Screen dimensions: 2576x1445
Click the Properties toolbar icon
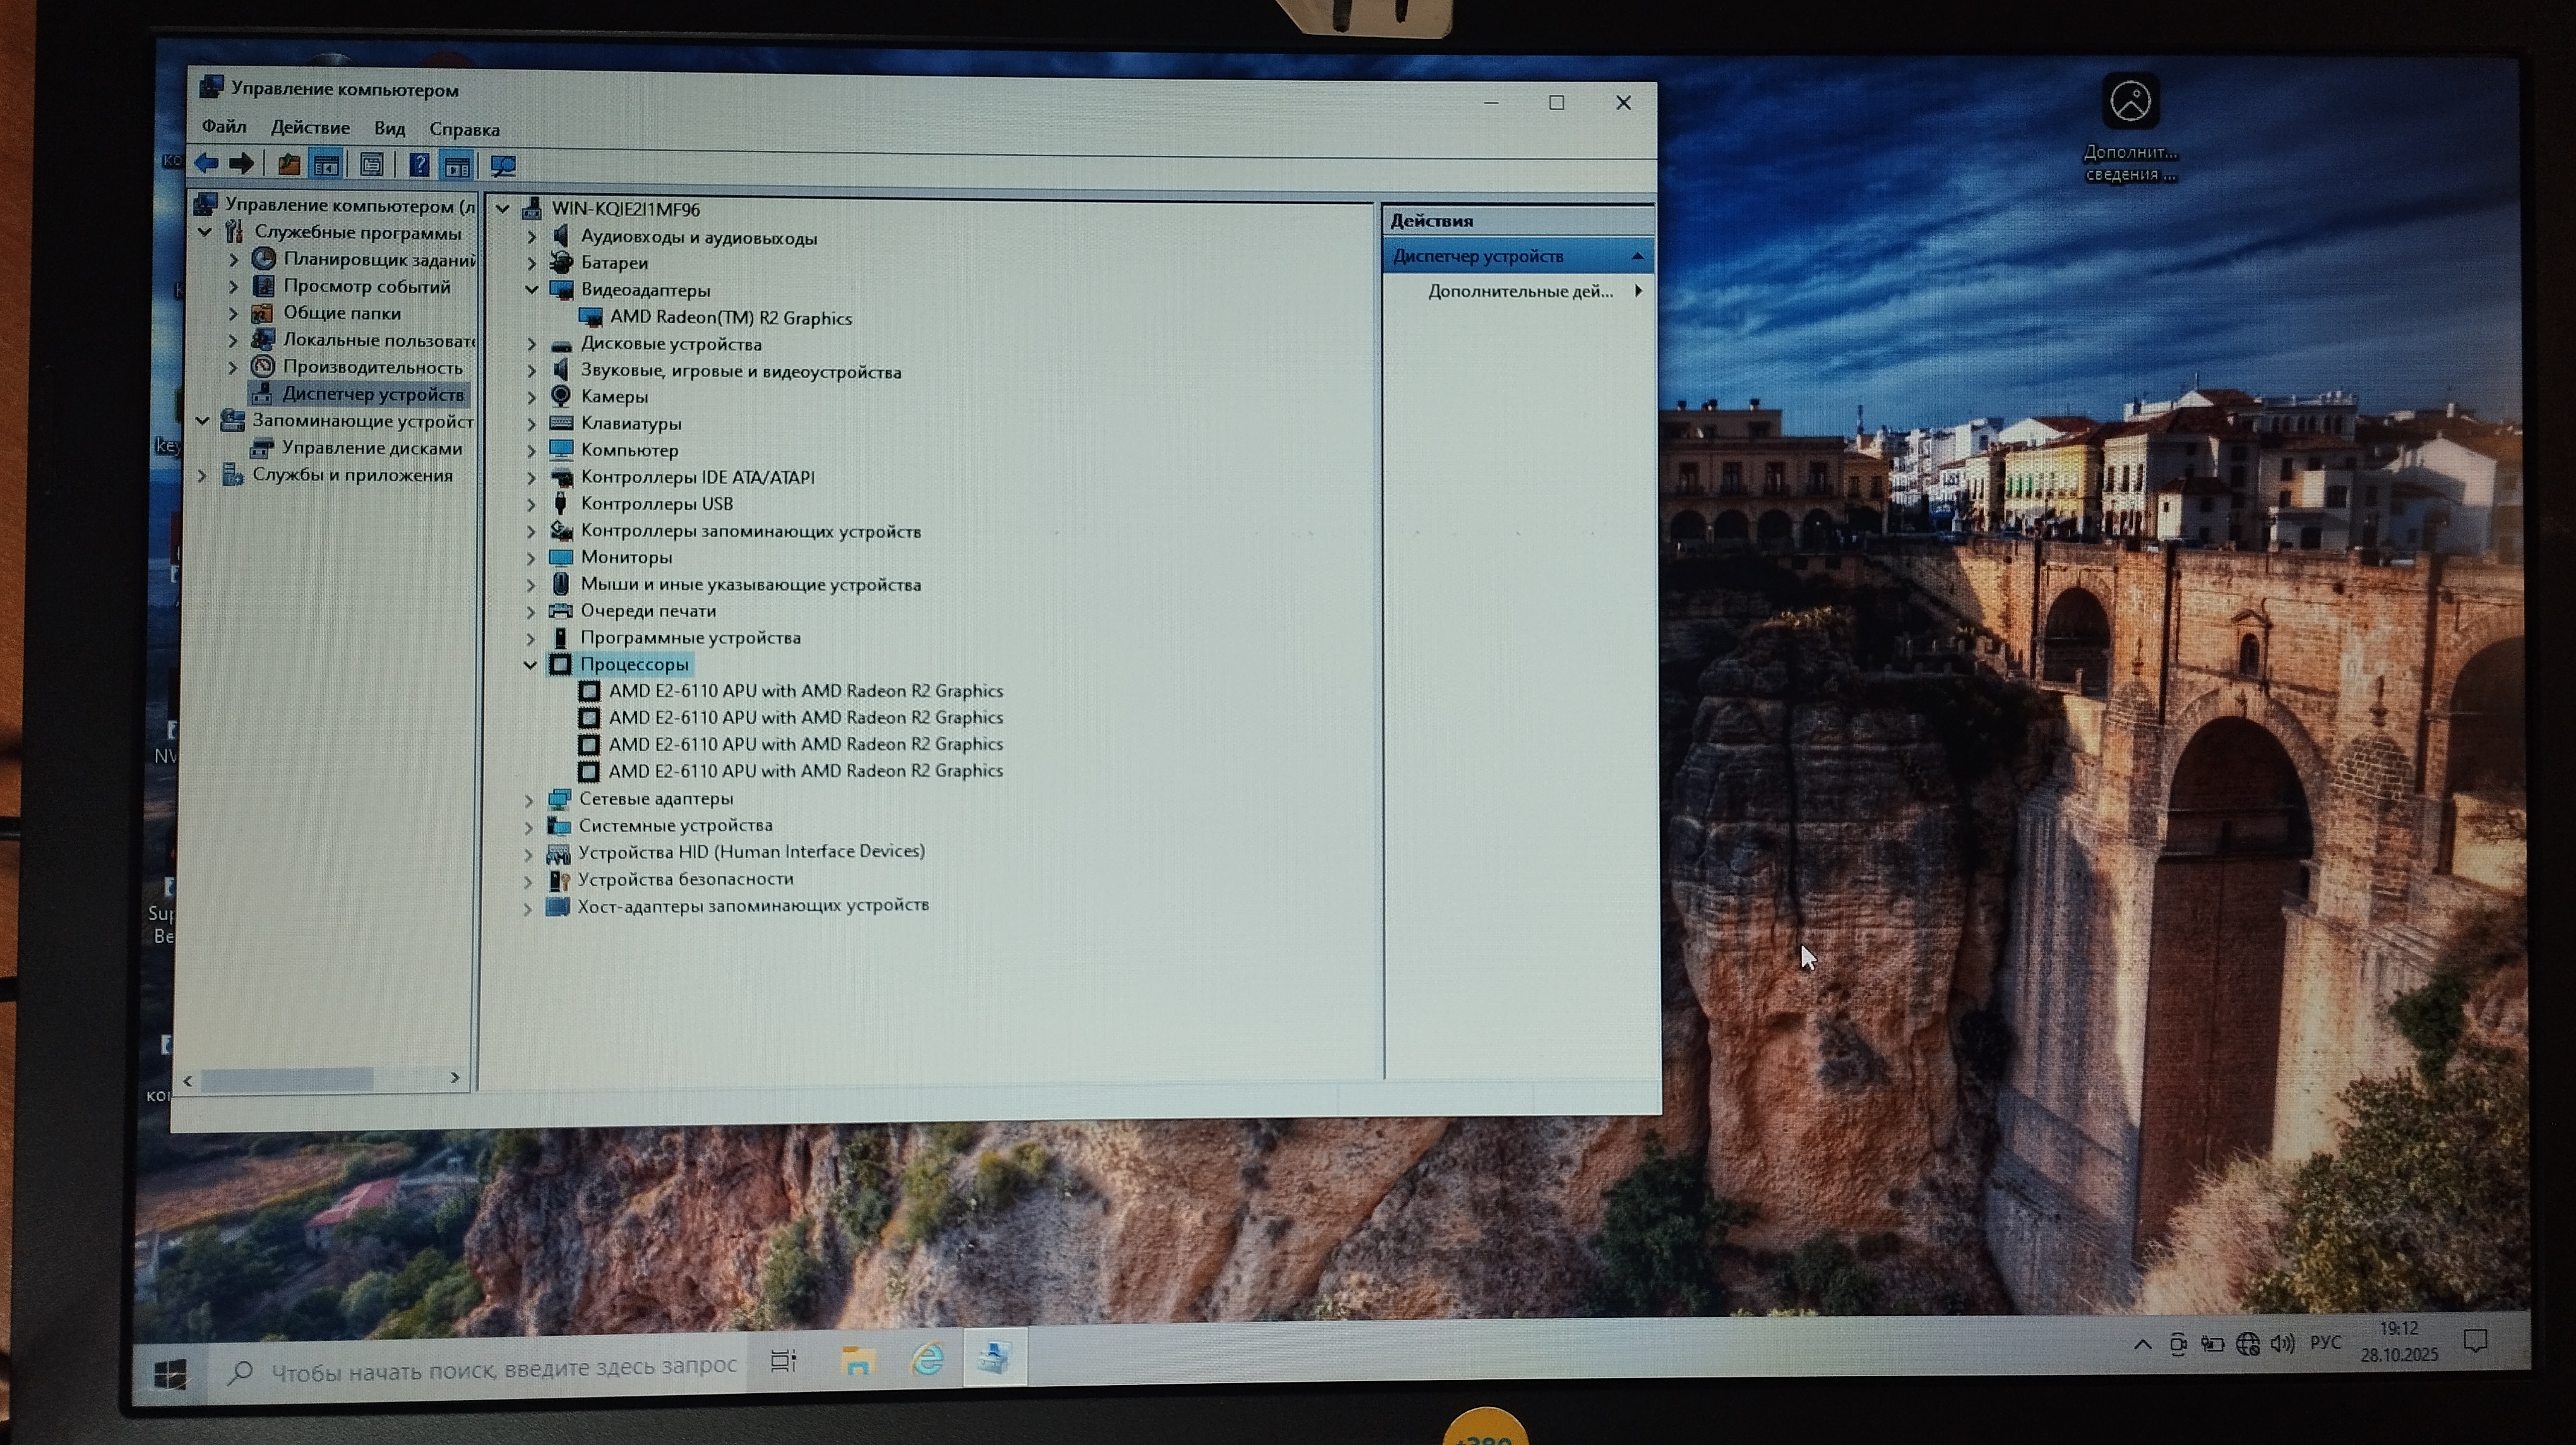[x=372, y=165]
